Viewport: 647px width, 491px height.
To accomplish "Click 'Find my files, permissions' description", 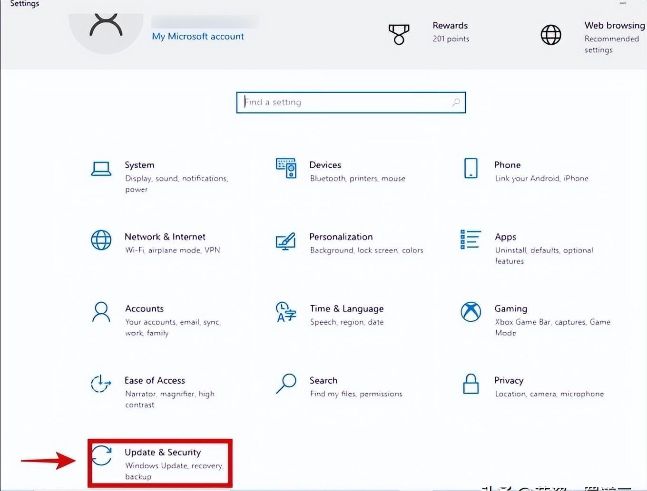I will (356, 394).
